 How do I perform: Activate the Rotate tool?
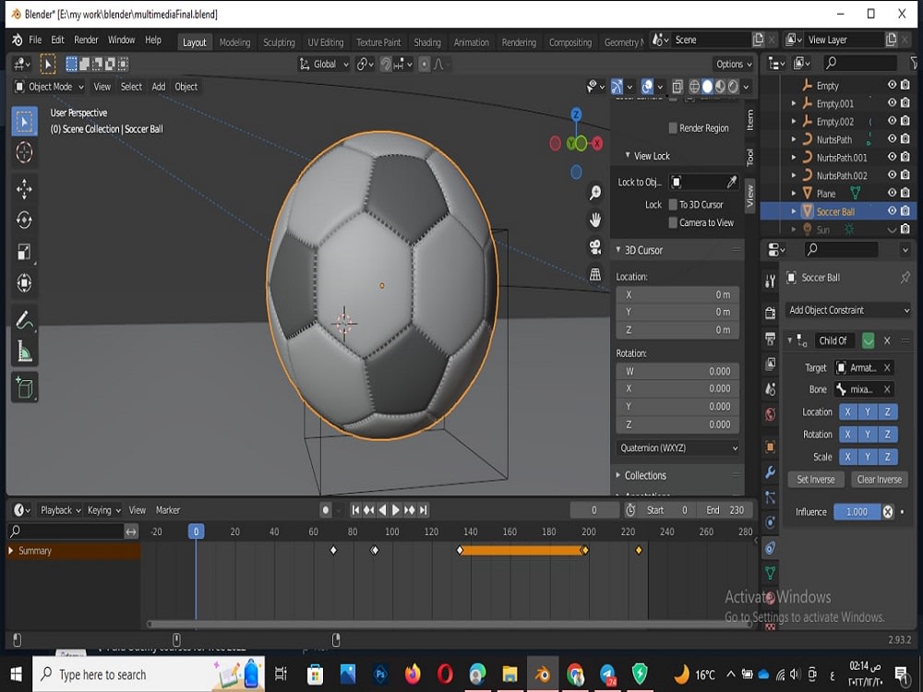click(23, 220)
